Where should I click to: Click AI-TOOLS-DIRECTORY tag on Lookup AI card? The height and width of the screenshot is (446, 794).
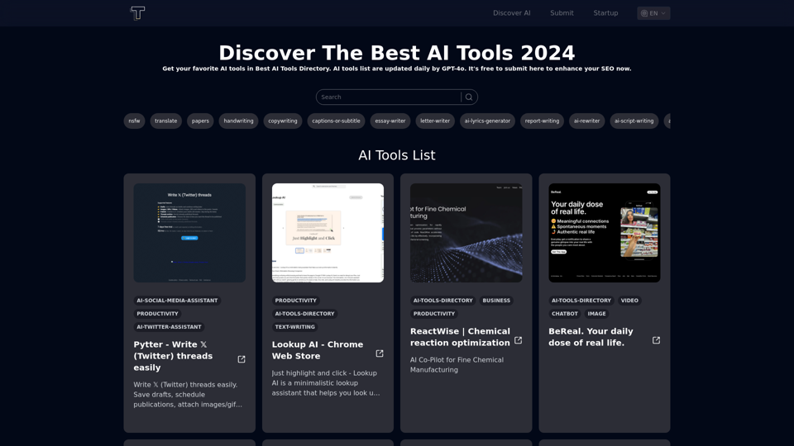[305, 314]
